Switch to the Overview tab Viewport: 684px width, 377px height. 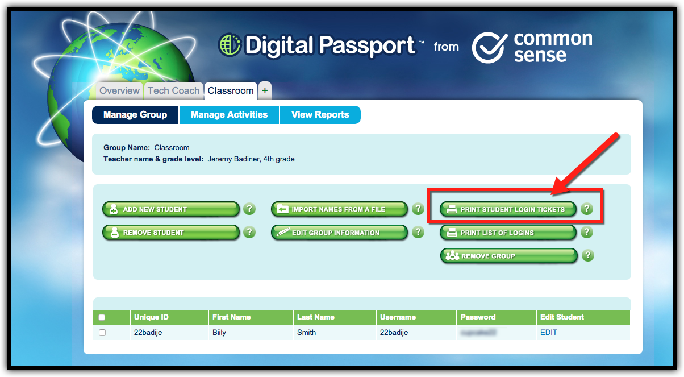click(119, 91)
